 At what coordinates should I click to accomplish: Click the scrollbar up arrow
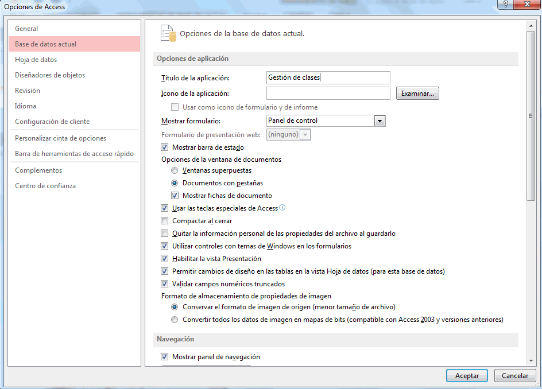[531, 26]
